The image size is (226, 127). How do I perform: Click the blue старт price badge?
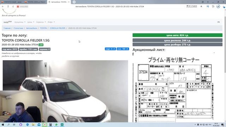tap(110, 49)
